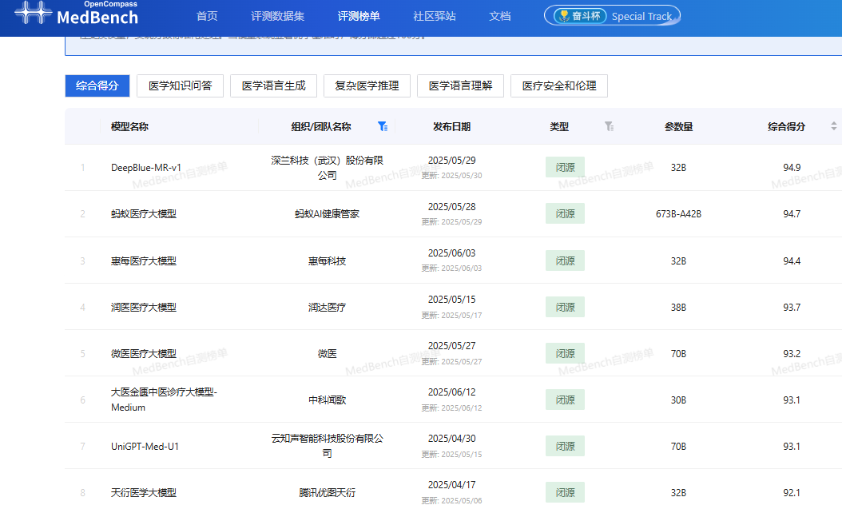Open the 评测榜单 navigation item
This screenshot has height=509, width=842.
(359, 16)
